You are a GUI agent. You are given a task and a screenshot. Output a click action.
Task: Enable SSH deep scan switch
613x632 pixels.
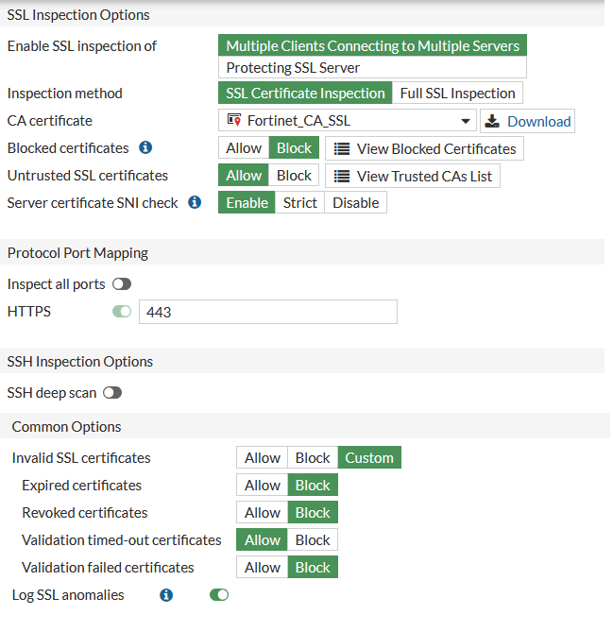pos(112,392)
